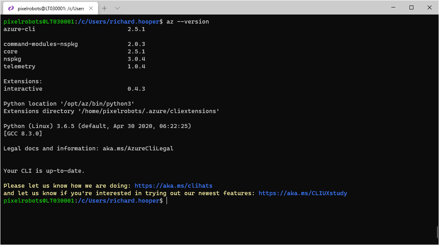Open the https://aka.ms/CLIUXstudy link
Screen dimensions: 439x245
pos(303,193)
